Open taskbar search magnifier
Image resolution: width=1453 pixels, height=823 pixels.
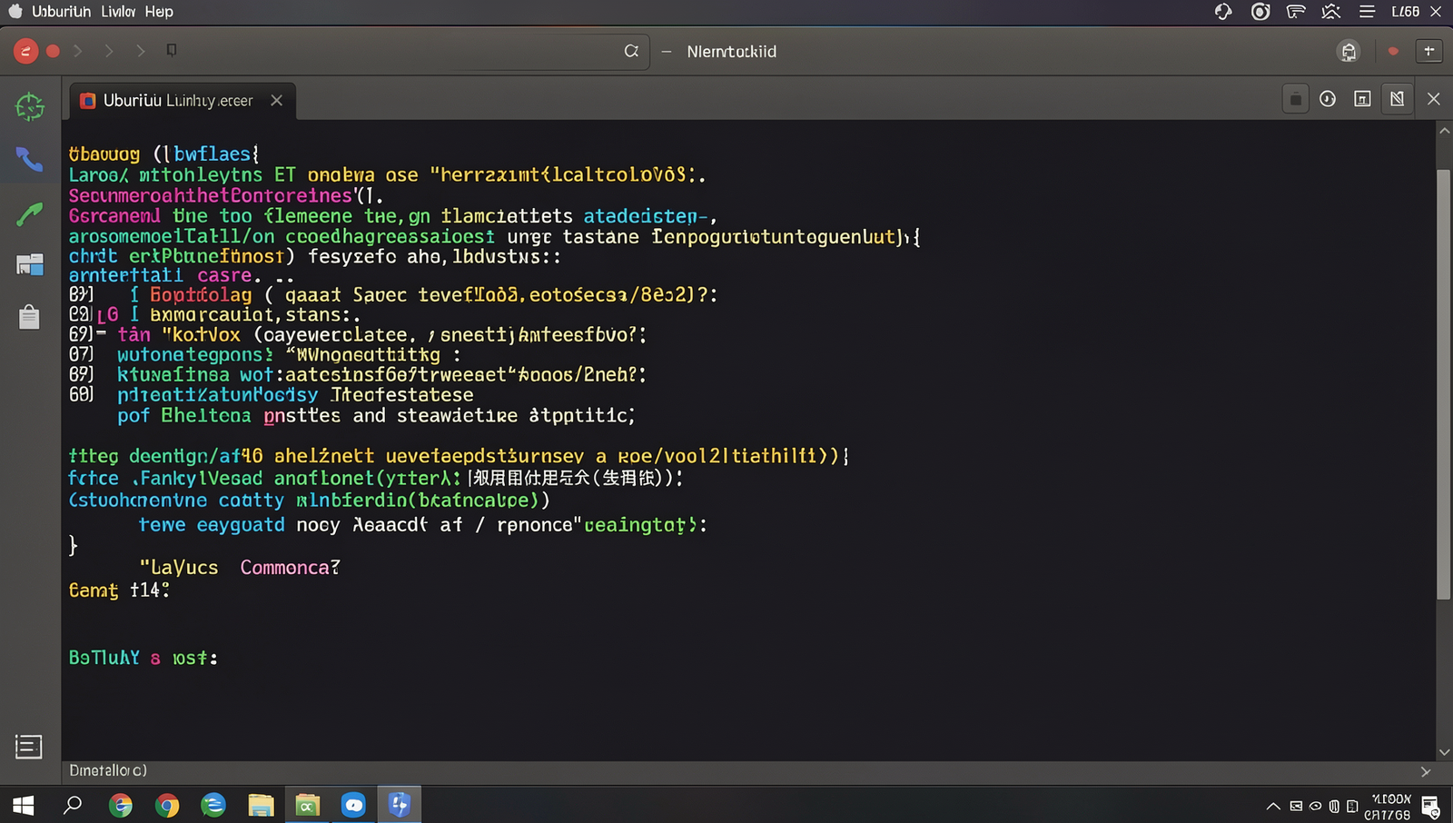point(73,805)
